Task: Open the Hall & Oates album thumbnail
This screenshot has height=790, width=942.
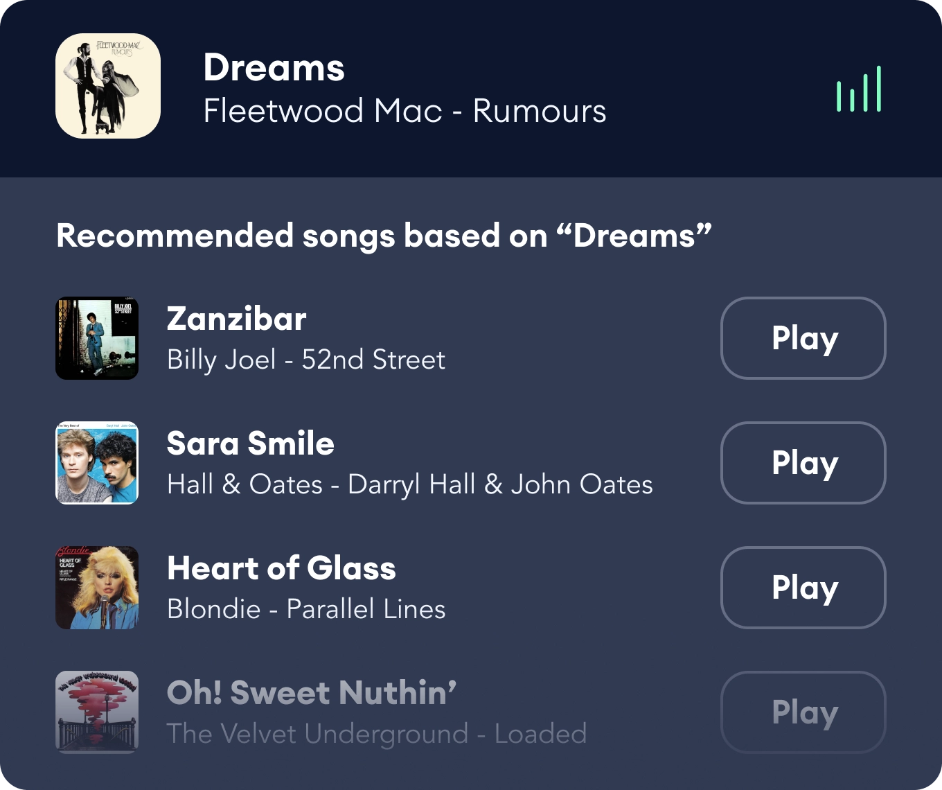Action: [x=97, y=463]
